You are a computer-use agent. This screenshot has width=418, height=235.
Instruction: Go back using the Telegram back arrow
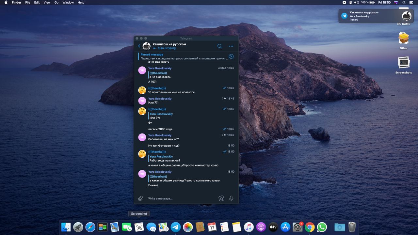tap(139, 46)
